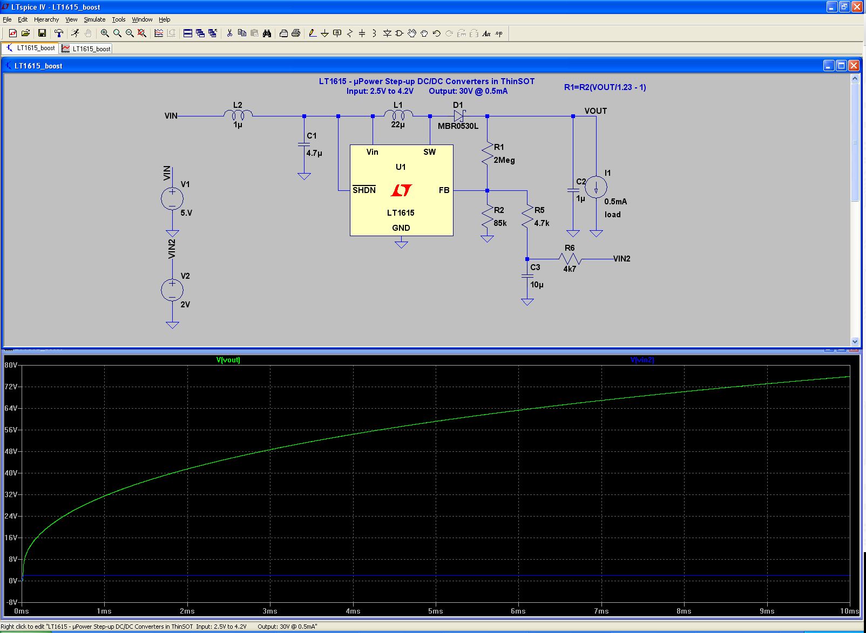Viewport: 866px width, 633px height.
Task: Open Control Panel with the hammer icon
Action: [59, 33]
